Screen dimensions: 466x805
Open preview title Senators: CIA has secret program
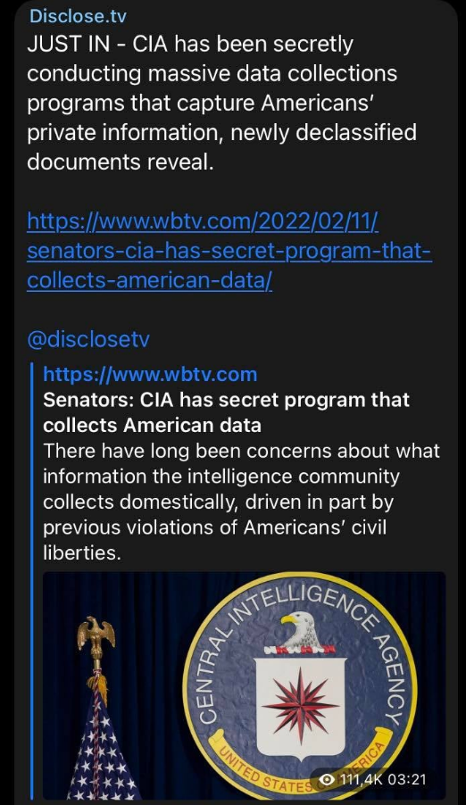pos(226,412)
